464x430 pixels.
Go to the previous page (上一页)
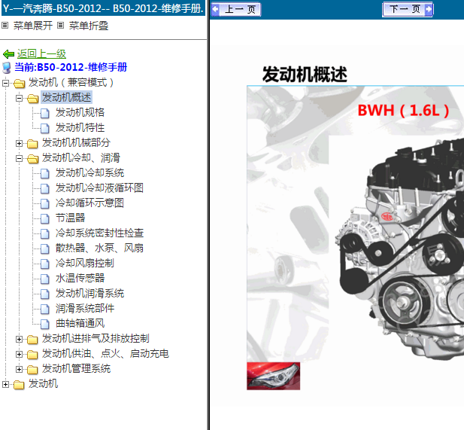click(236, 9)
